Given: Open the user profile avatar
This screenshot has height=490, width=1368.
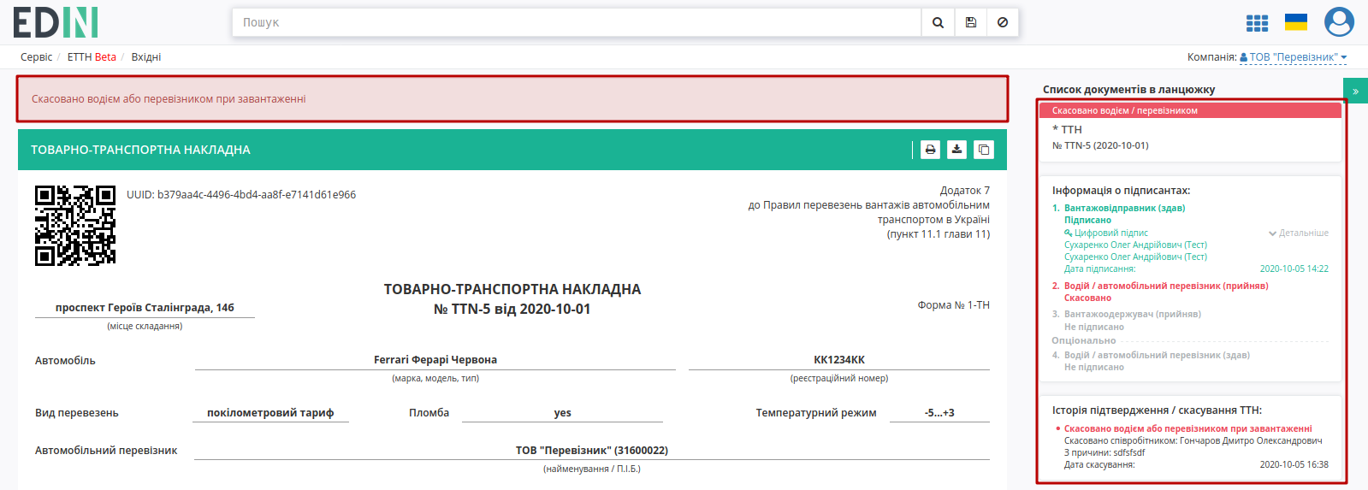Looking at the screenshot, I should pyautogui.click(x=1339, y=22).
